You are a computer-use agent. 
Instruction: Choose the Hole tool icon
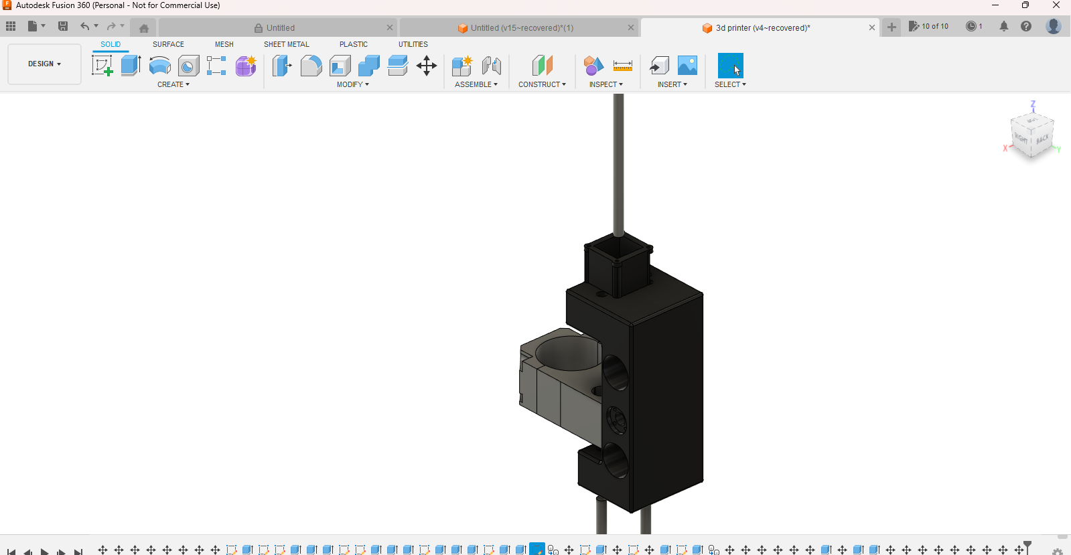coord(188,66)
